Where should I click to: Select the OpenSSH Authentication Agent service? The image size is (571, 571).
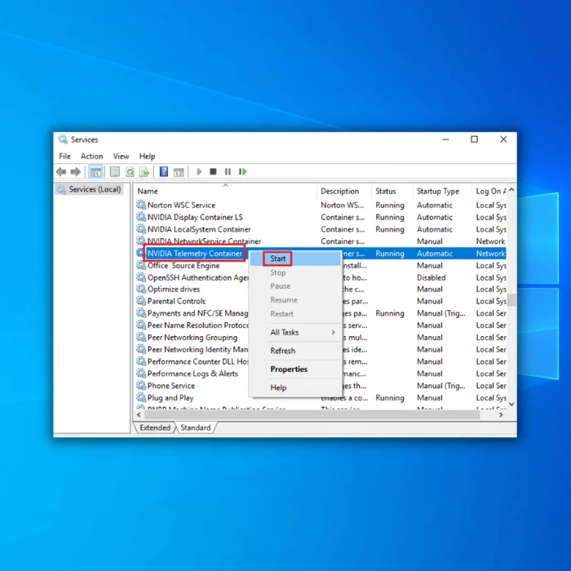(x=197, y=277)
